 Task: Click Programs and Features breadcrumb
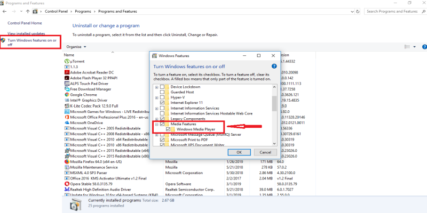pos(117,11)
